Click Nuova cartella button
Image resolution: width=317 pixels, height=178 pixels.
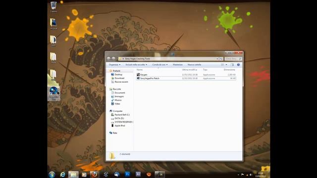[194, 65]
